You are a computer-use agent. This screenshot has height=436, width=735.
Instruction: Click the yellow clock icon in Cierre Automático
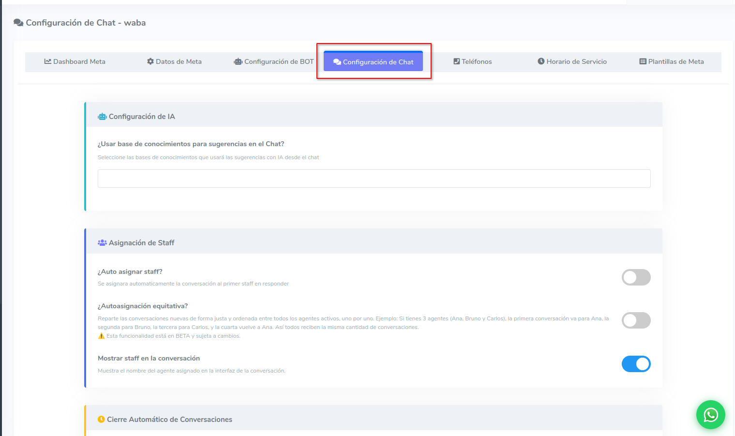coord(101,420)
